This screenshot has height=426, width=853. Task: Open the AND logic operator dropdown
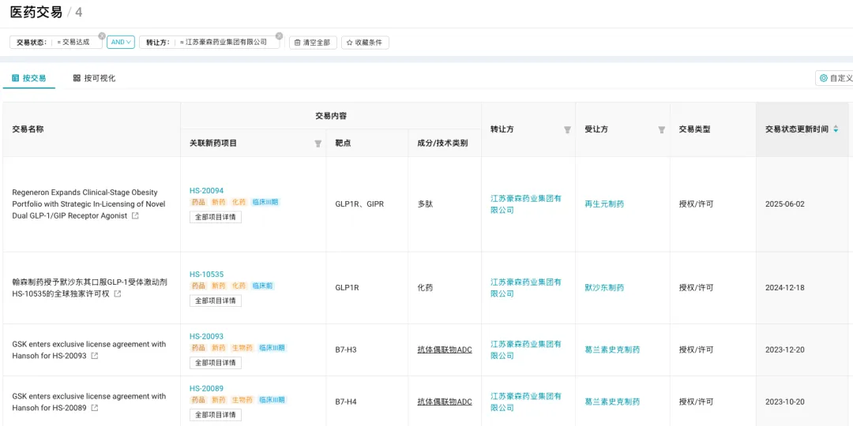point(121,43)
